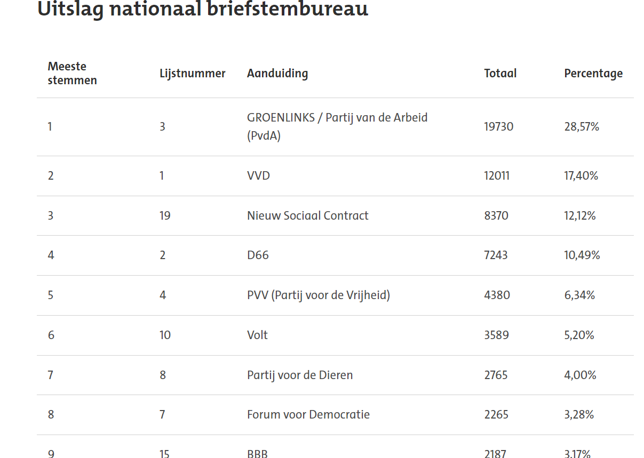Click PVV (Partij voor de Vrijheid) text

point(318,295)
